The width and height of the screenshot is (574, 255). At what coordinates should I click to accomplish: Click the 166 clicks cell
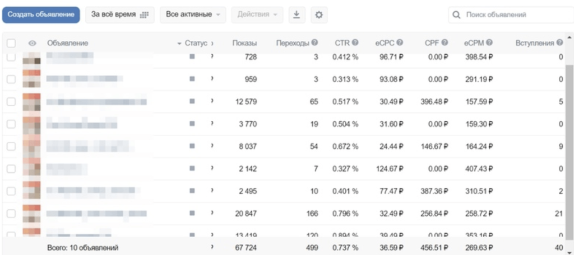pyautogui.click(x=312, y=214)
